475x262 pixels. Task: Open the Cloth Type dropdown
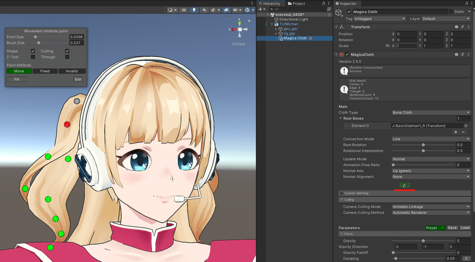point(431,112)
